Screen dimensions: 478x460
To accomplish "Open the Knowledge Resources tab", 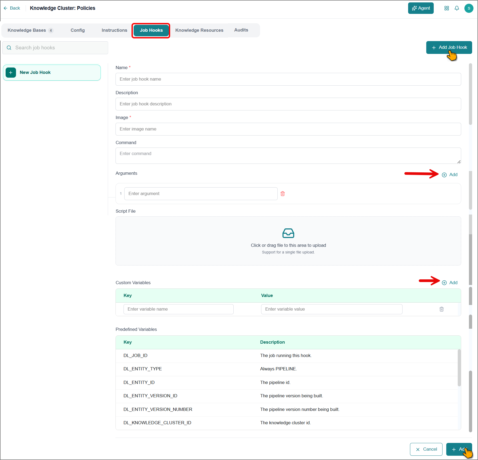I will (199, 30).
